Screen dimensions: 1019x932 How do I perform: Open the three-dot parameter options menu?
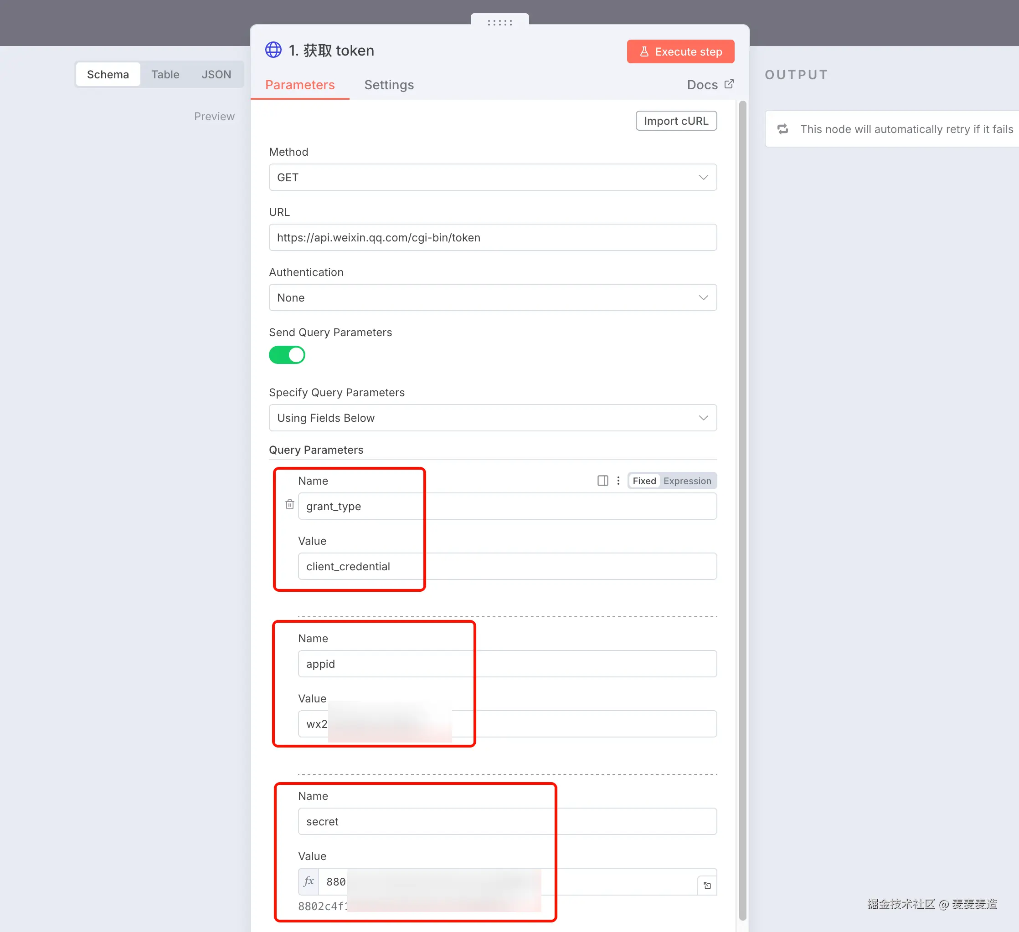(x=618, y=481)
